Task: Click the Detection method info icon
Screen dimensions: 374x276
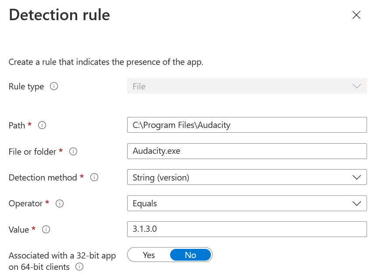Action: (x=94, y=177)
